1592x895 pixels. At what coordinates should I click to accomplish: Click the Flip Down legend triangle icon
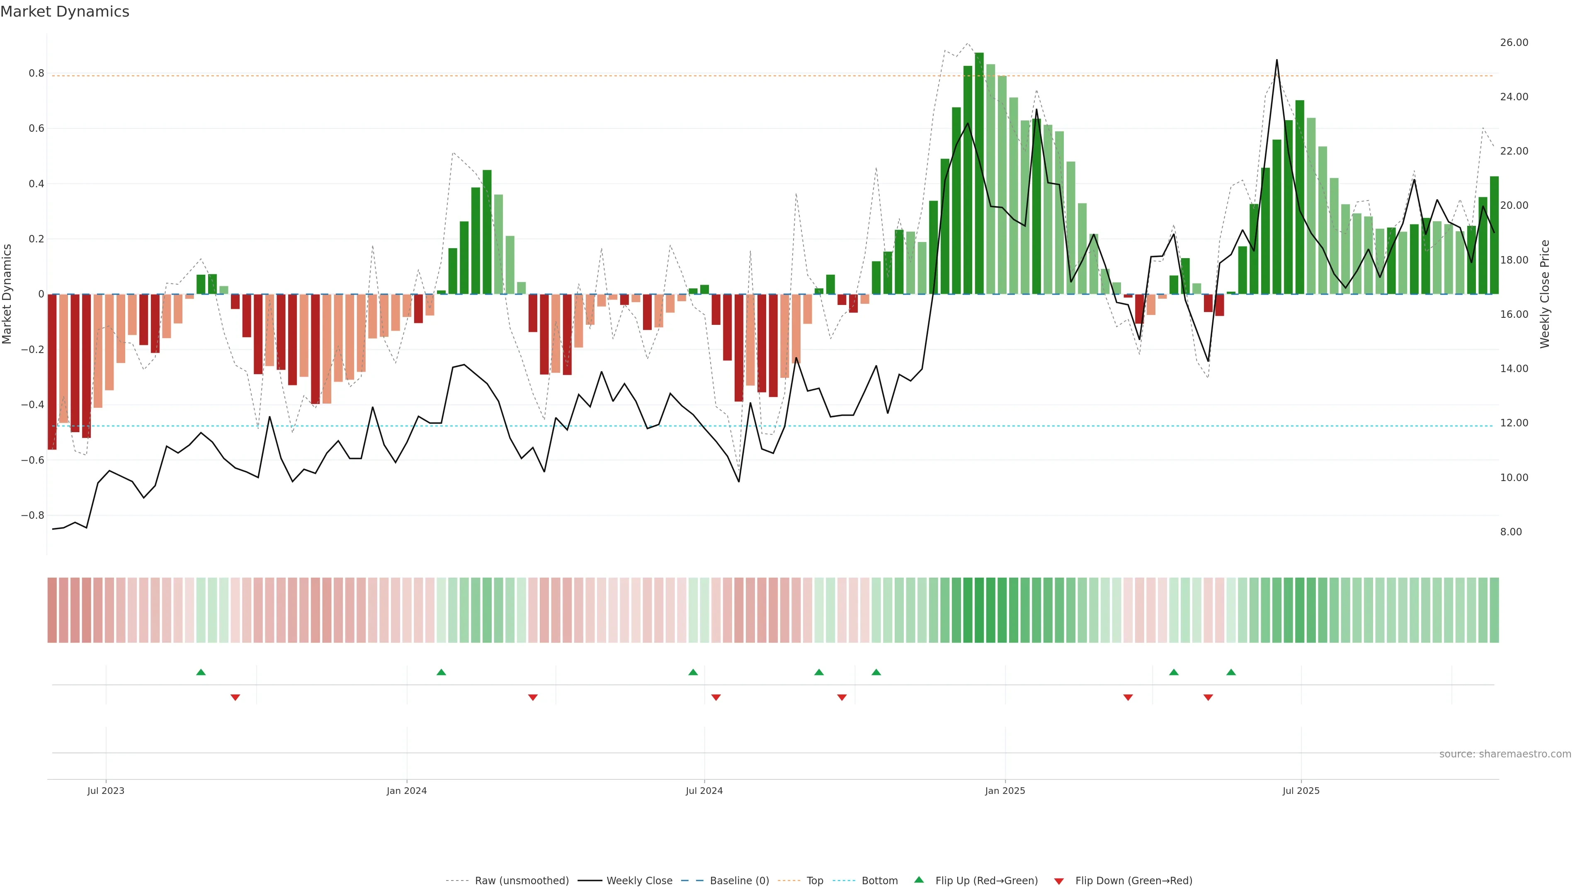1059,881
